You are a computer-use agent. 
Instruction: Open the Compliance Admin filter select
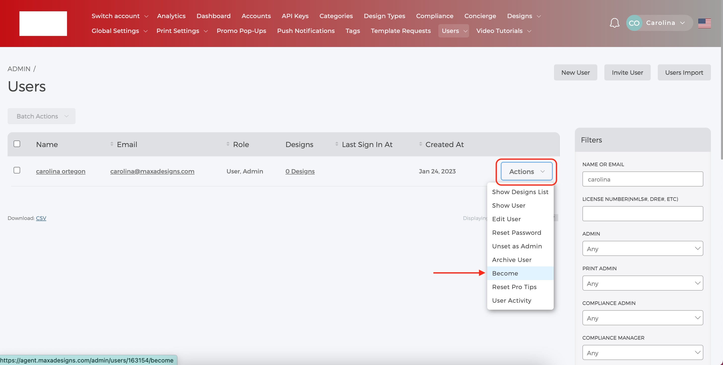coord(642,318)
